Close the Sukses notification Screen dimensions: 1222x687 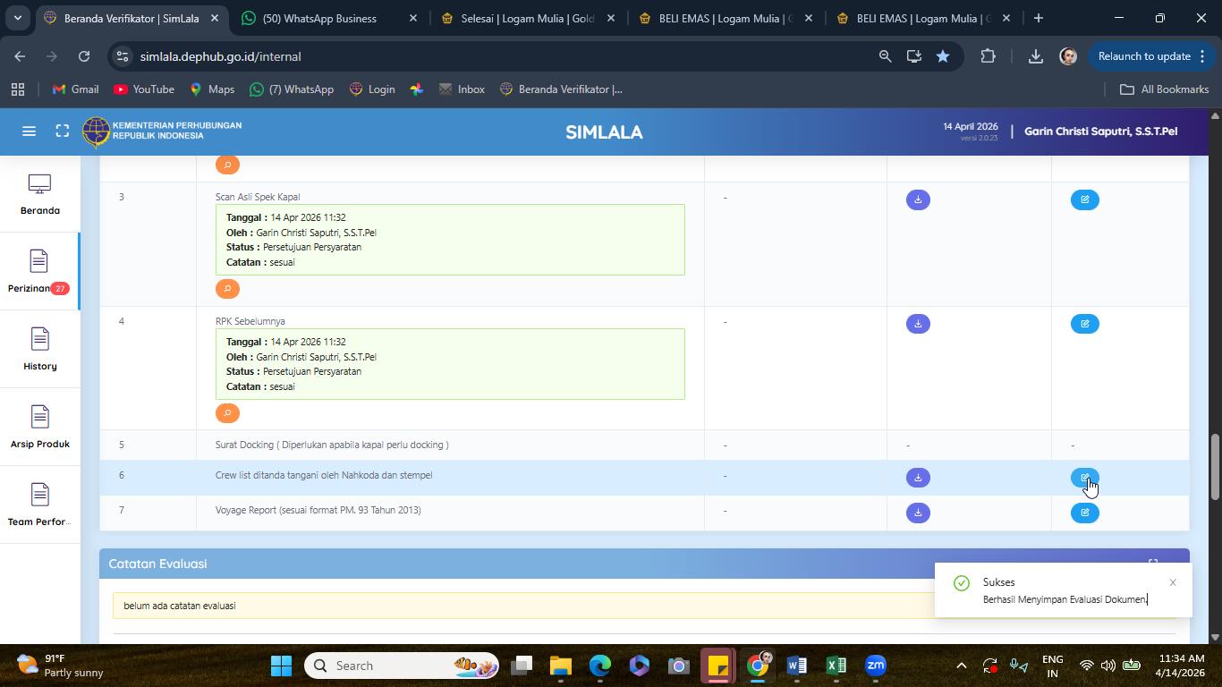(x=1172, y=582)
